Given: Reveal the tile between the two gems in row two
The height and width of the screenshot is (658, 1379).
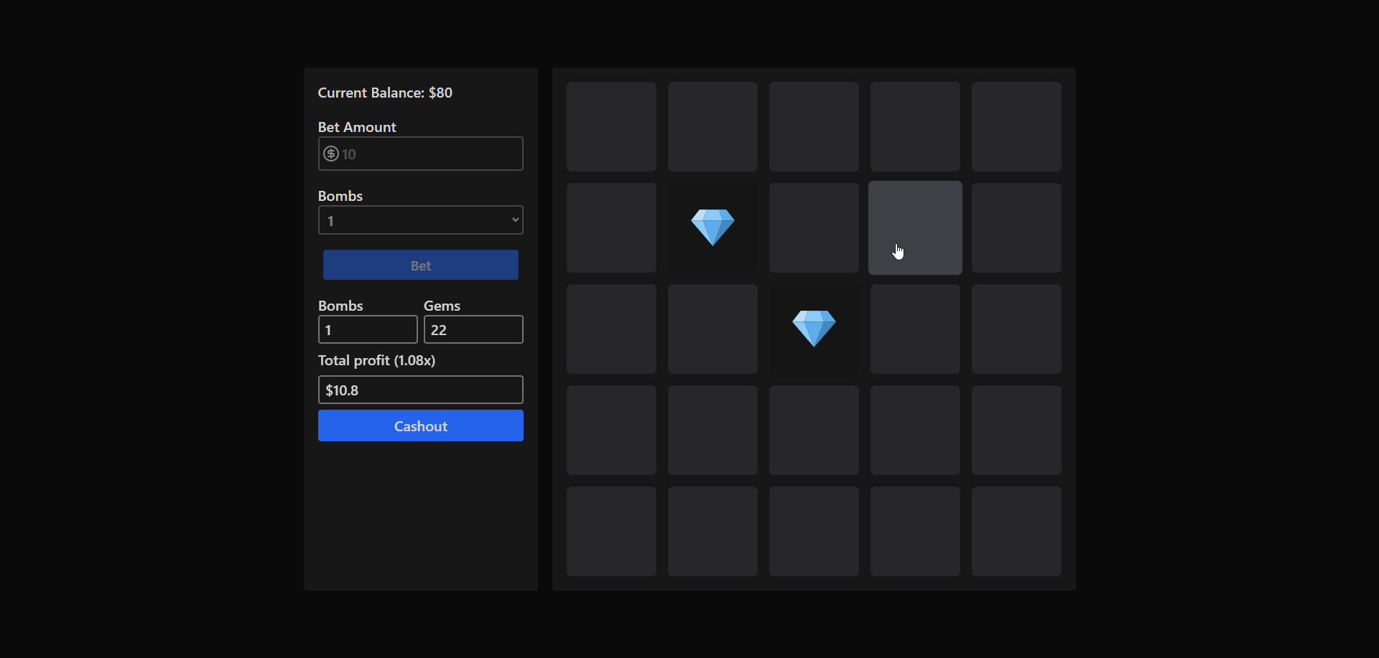Looking at the screenshot, I should point(814,227).
